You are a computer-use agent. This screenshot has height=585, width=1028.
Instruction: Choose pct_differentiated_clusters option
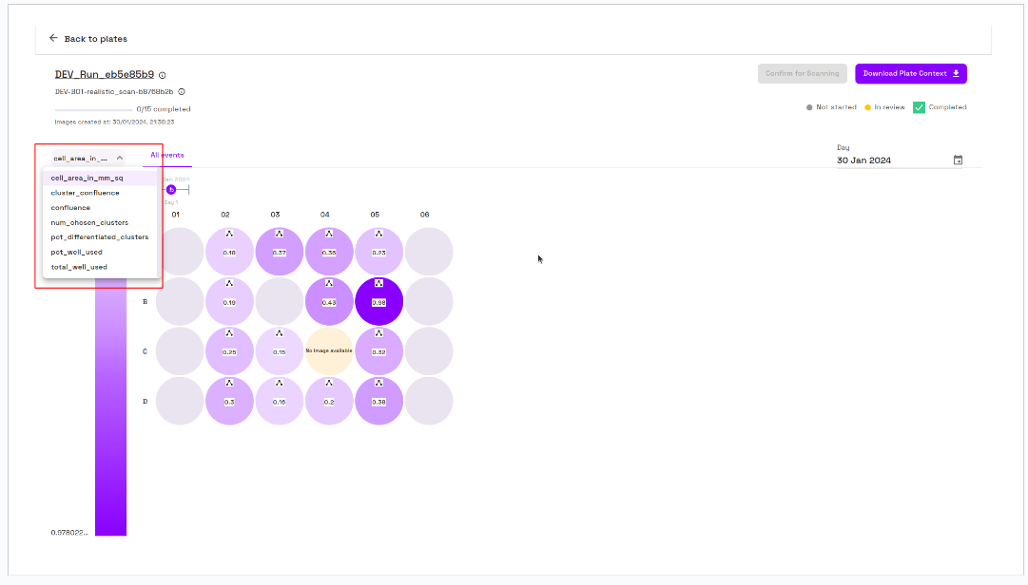click(x=100, y=237)
